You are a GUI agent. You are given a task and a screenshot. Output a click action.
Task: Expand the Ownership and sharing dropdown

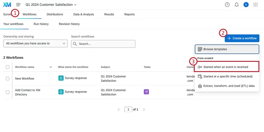(x=35, y=44)
